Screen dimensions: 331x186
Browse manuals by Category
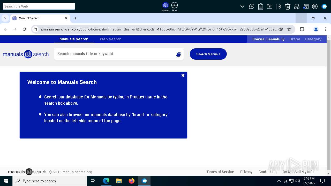(313, 39)
